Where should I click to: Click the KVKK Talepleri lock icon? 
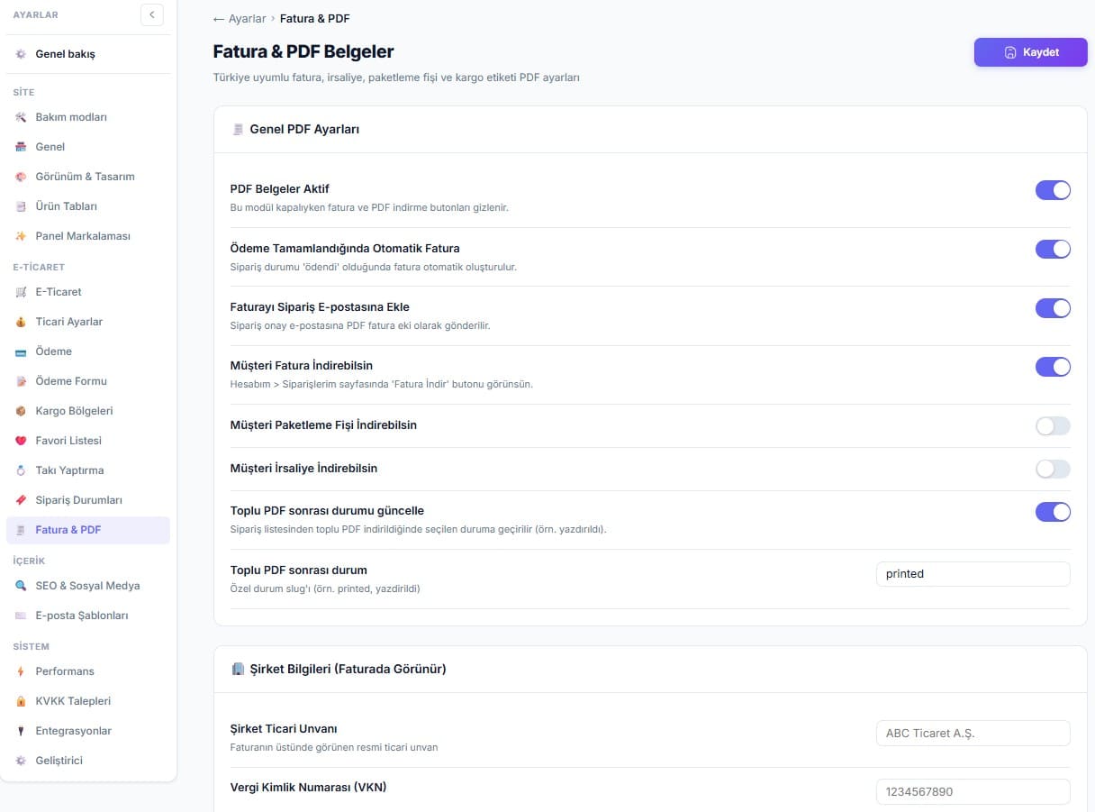click(x=21, y=701)
